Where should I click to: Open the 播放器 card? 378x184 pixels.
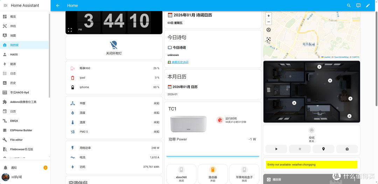312,179
